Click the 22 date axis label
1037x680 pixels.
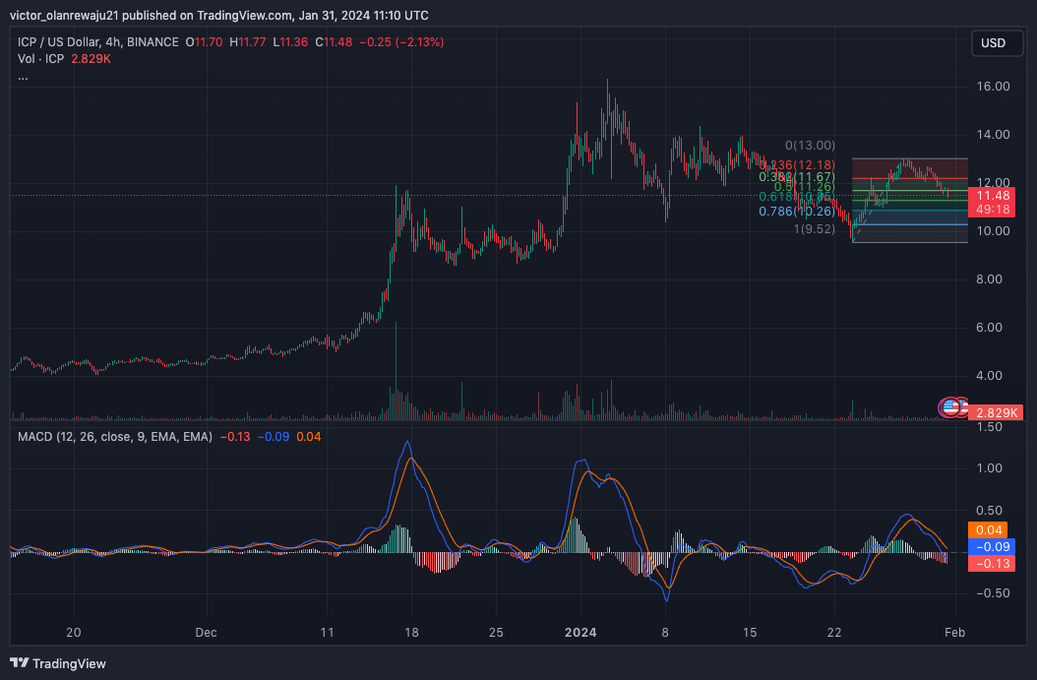coord(834,633)
